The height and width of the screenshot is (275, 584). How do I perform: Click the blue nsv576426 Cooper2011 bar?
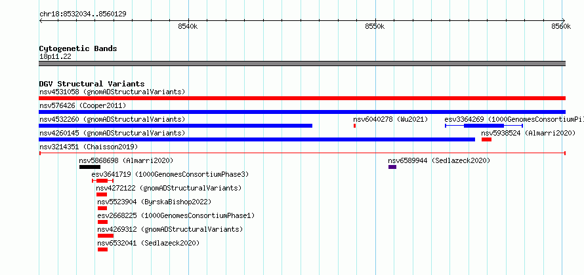pos(302,112)
